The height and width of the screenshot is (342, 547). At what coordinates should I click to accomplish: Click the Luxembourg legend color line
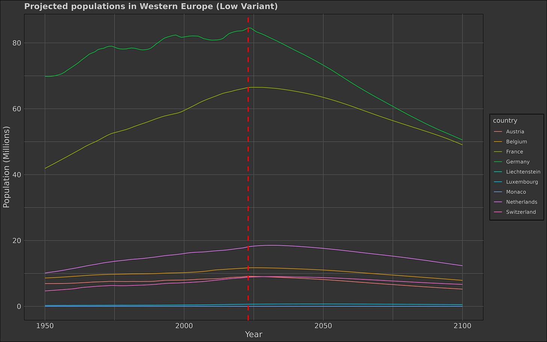click(498, 182)
